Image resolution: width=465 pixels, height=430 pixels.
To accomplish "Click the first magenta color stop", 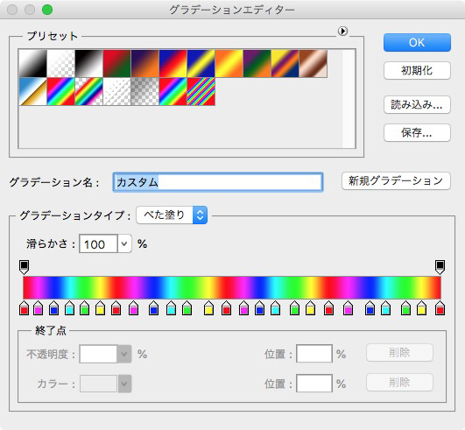I will click(x=39, y=307).
